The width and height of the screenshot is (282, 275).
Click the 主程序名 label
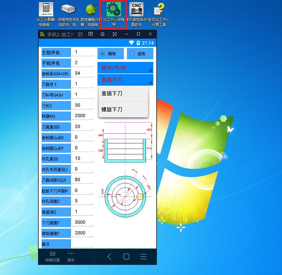[x=56, y=53]
